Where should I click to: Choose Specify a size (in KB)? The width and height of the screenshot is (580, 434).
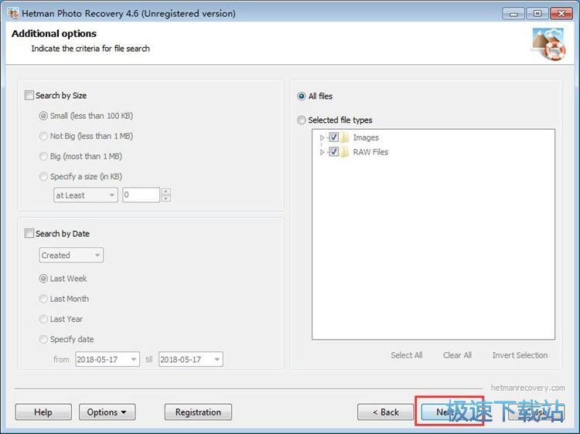(43, 177)
